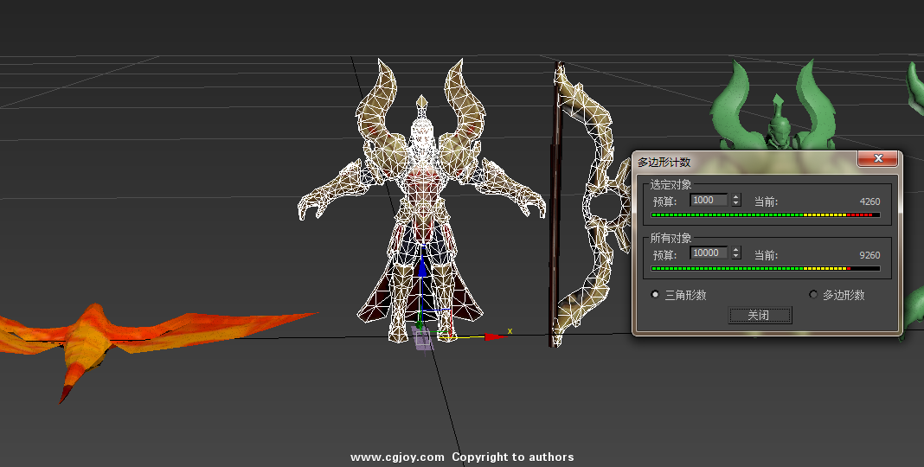924x467 pixels.
Task: Increase the 所有对象 budget with up spinner
Action: (x=736, y=250)
